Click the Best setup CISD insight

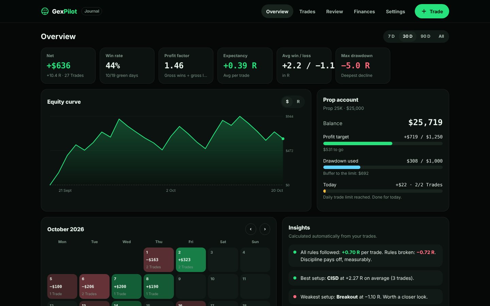pyautogui.click(x=365, y=278)
